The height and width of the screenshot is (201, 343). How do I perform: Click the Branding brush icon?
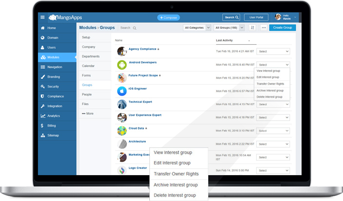tap(43, 77)
